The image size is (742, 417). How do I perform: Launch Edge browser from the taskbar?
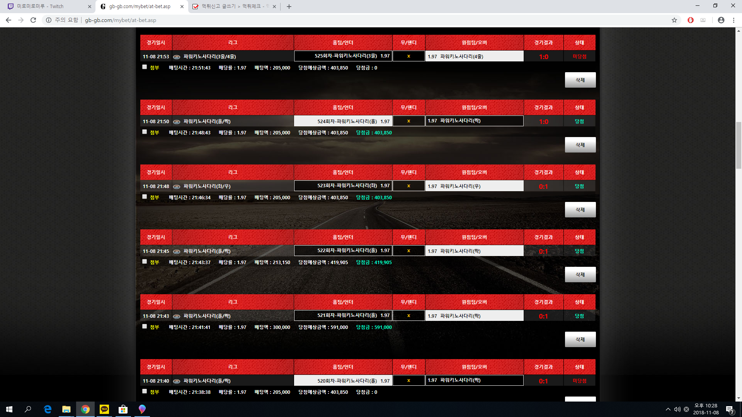(x=48, y=409)
